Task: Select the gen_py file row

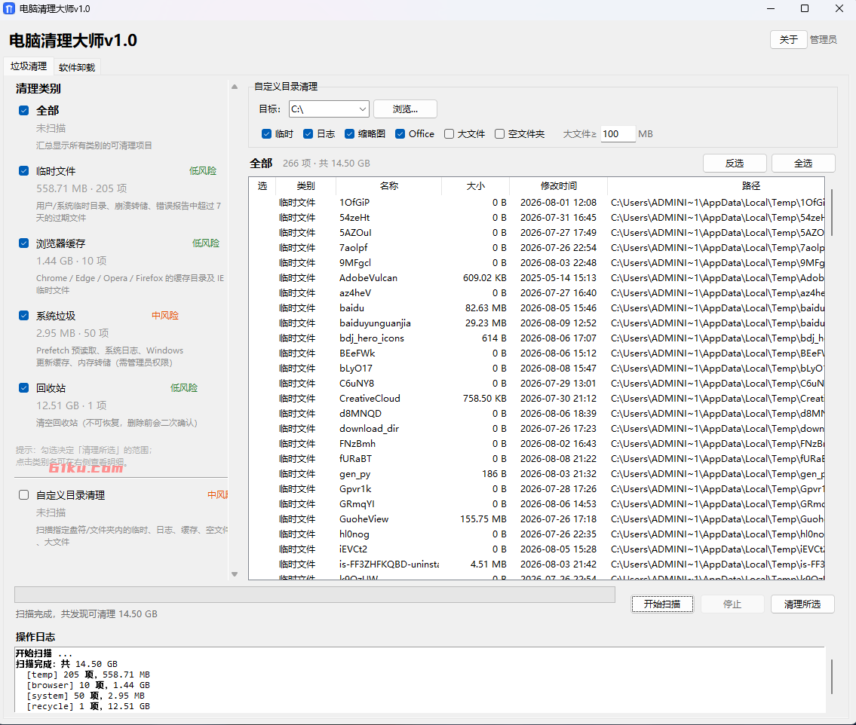Action: tap(537, 474)
